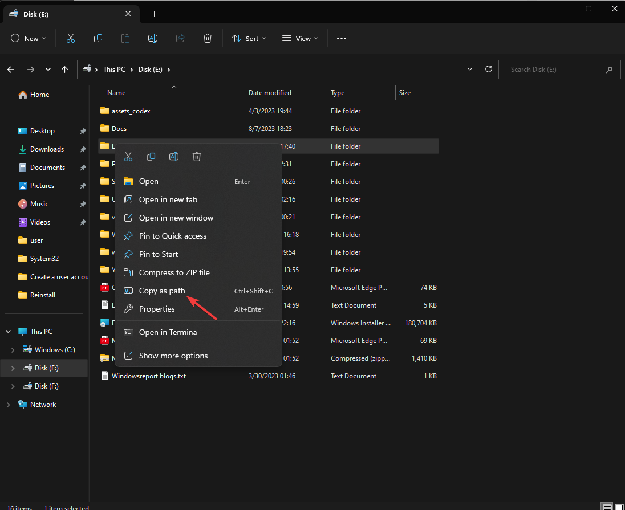Viewport: 625px width, 510px height.
Task: Go forward with the right arrow
Action: click(31, 70)
